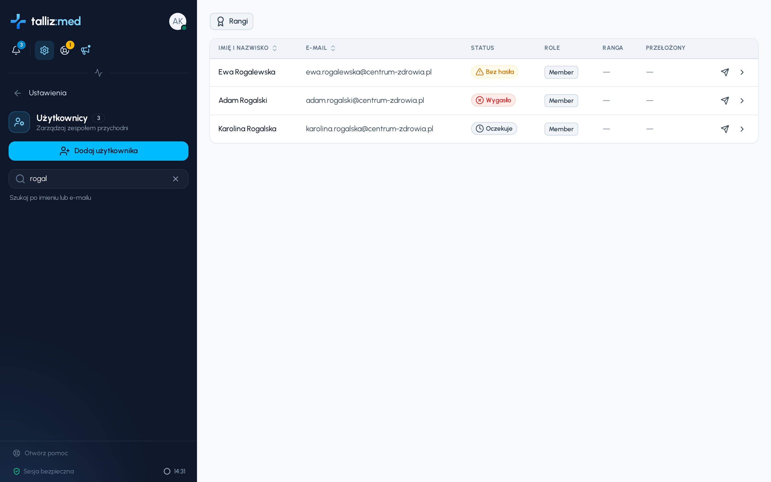The image size is (771, 482).
Task: Send invitation to Karolina Rogalska
Action: point(725,129)
